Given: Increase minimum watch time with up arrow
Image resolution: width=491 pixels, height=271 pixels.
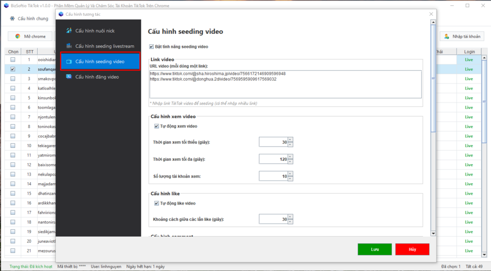Looking at the screenshot, I should 290,140.
